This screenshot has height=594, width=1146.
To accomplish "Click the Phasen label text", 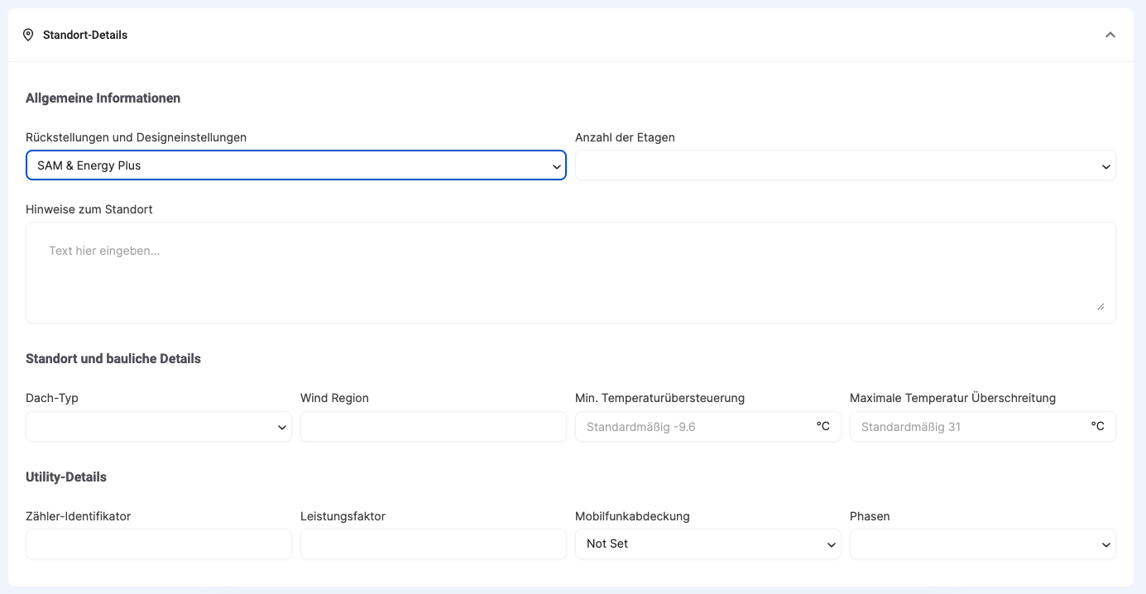I will (x=870, y=516).
